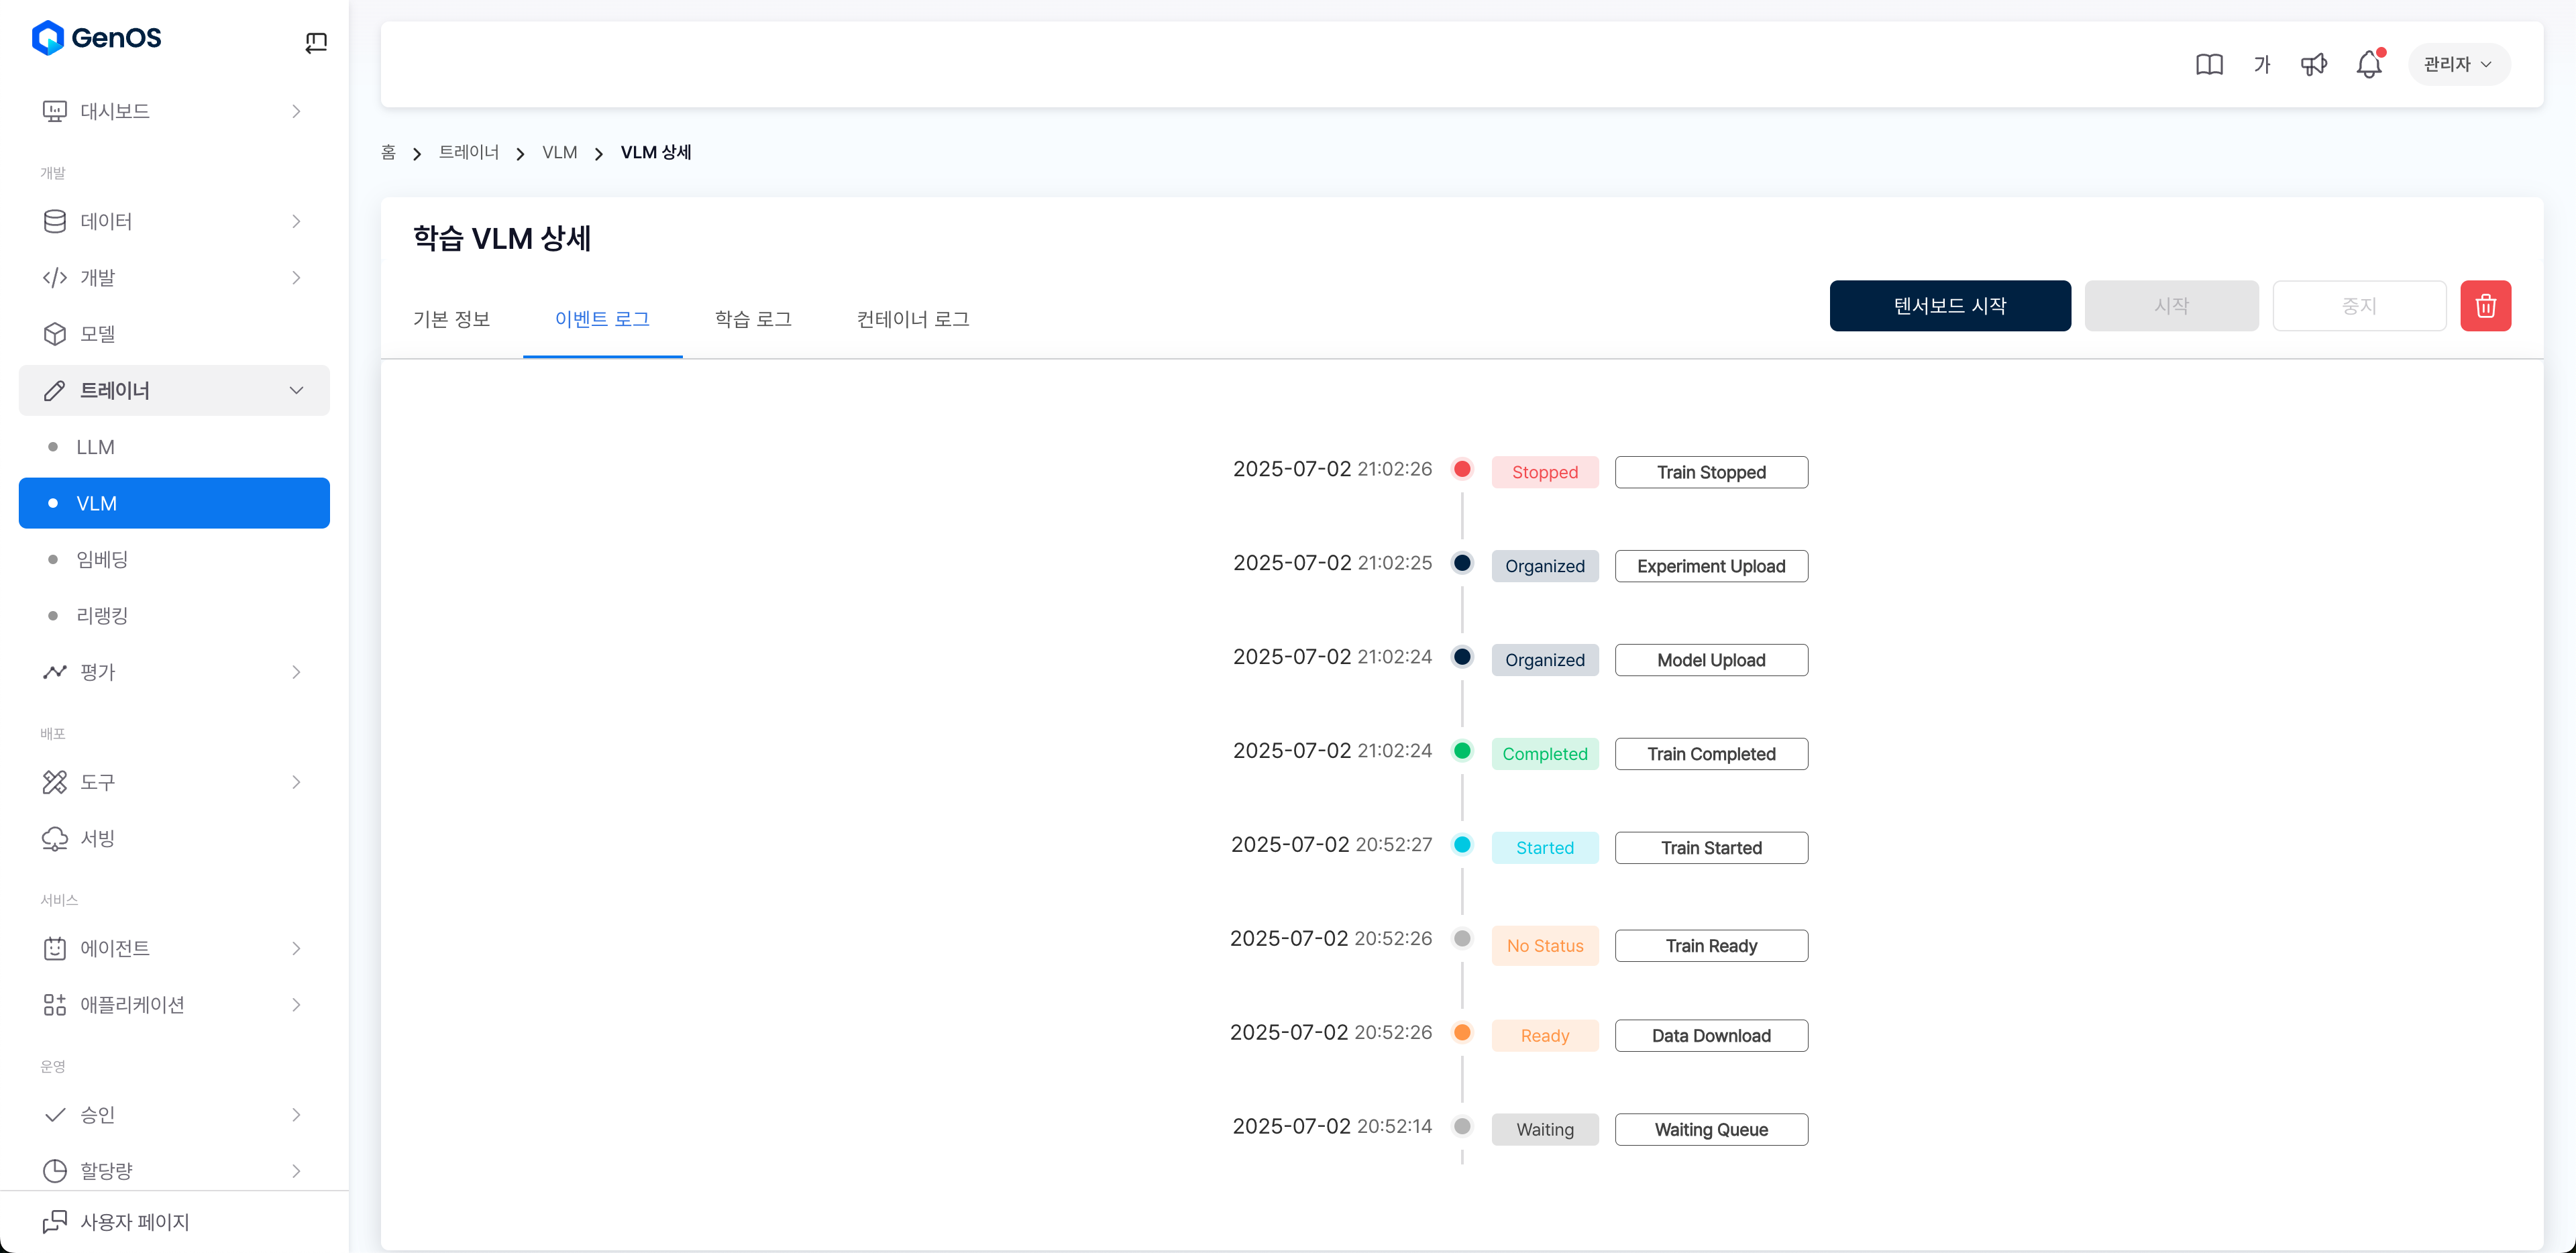Open the notification bell
The height and width of the screenshot is (1253, 2576).
click(2368, 65)
